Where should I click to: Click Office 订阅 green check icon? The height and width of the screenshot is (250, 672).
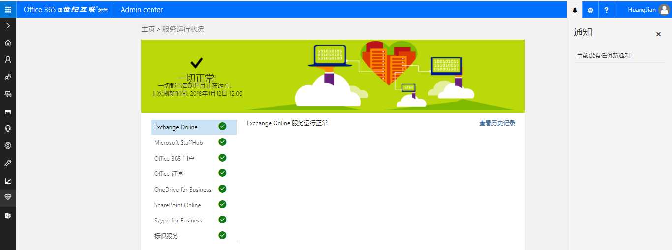coord(222,173)
